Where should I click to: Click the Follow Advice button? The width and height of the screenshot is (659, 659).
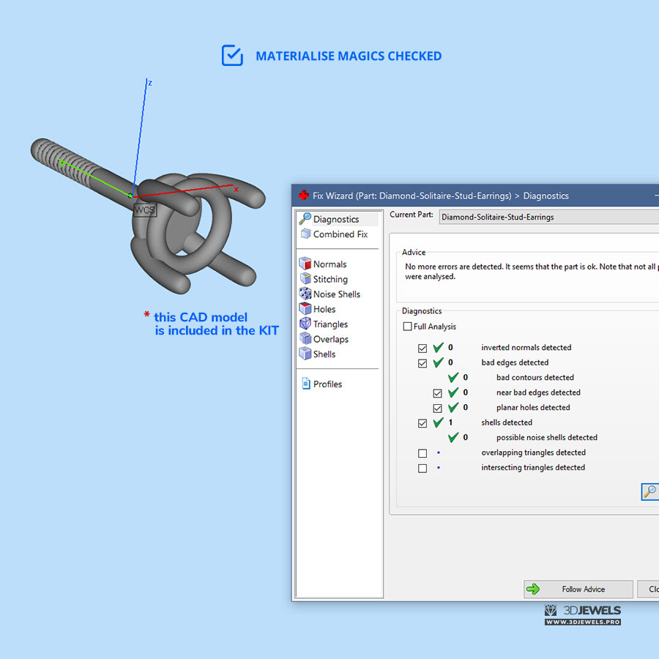[x=578, y=589]
